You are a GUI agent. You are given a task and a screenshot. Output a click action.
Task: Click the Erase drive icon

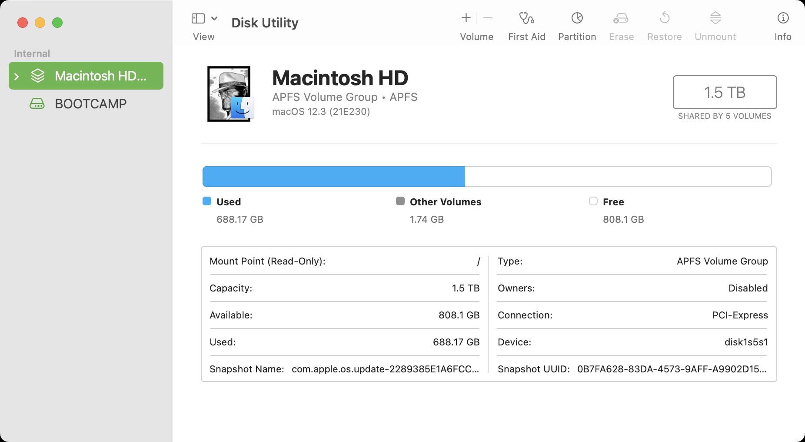tap(621, 18)
